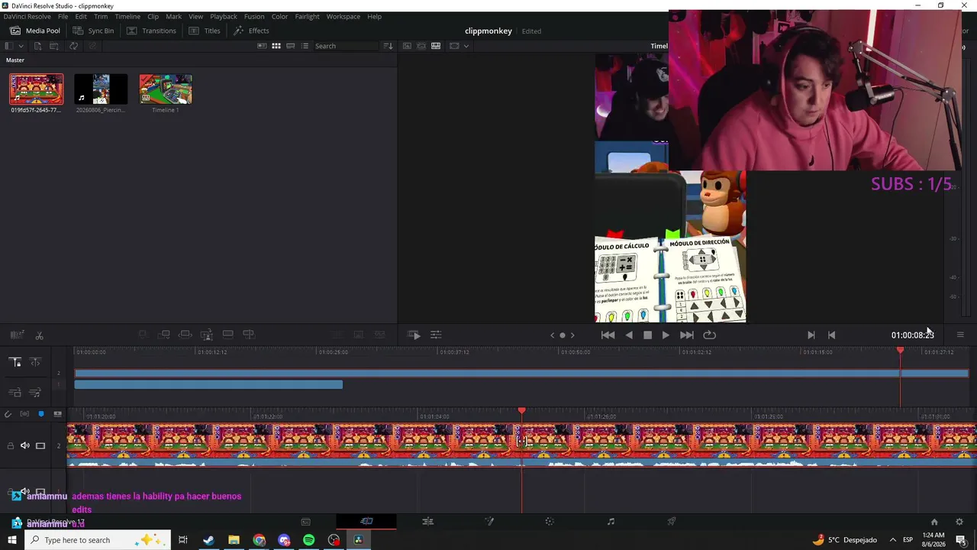Select Timeline viewer mode
Viewport: 977px width, 550px height.
pos(436,46)
